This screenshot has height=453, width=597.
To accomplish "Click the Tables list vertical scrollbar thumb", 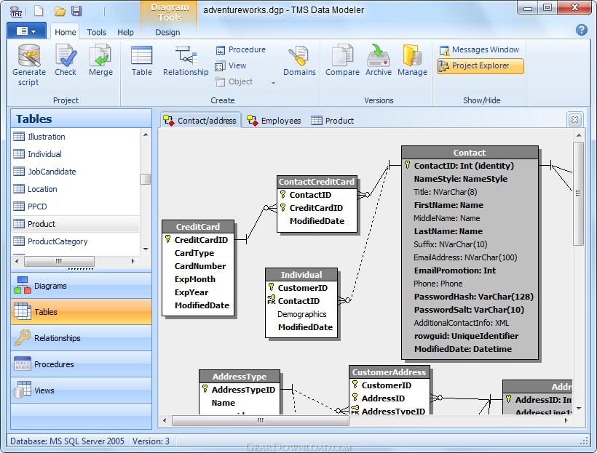I will 146,179.
